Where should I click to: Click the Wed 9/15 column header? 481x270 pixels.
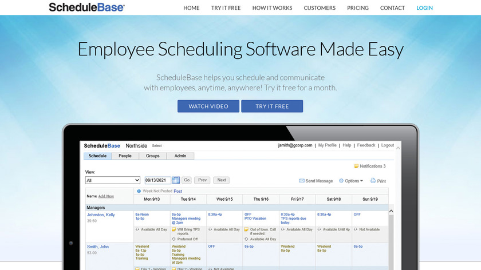coord(224,199)
